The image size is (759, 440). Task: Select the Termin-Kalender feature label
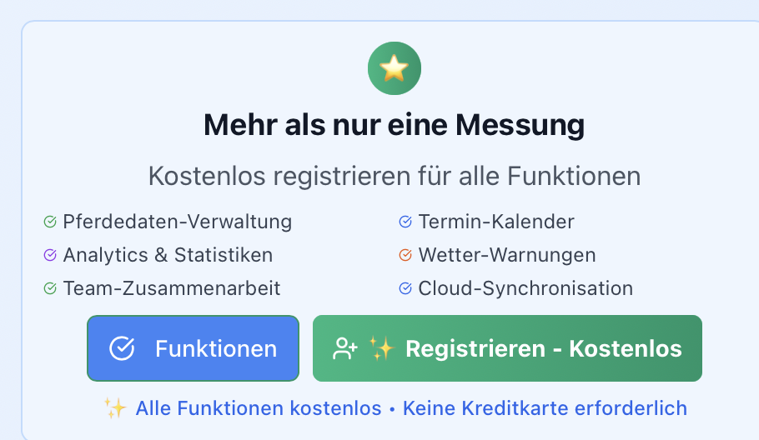click(496, 222)
